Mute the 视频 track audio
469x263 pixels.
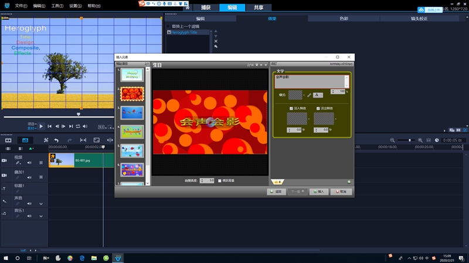[x=29, y=163]
